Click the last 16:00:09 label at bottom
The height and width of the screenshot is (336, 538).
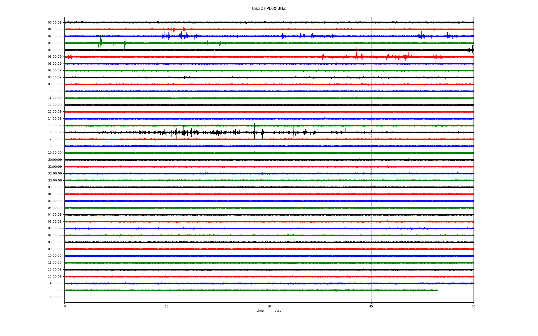(55, 297)
